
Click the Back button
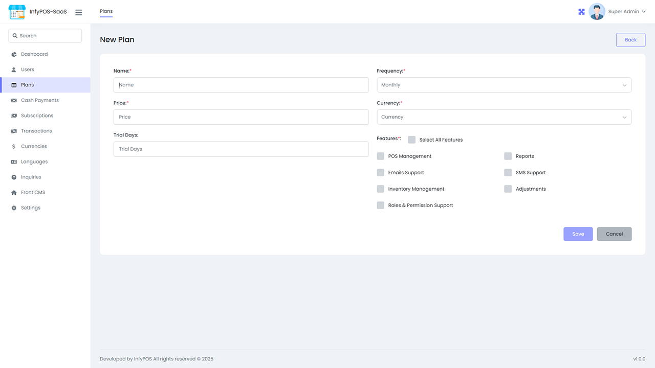click(630, 39)
